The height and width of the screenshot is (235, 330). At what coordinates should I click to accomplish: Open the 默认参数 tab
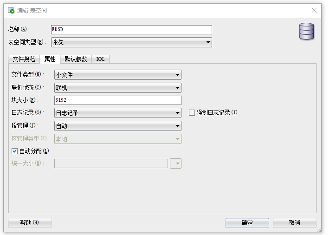(x=76, y=59)
